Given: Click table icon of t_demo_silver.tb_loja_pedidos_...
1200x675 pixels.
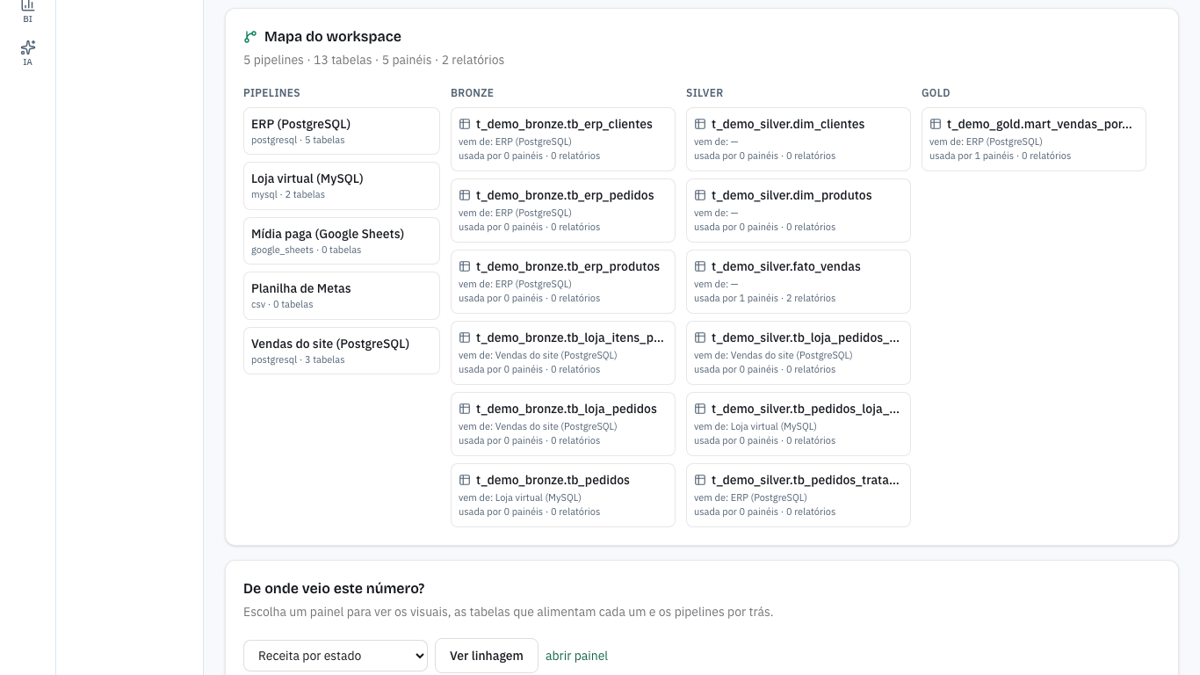Looking at the screenshot, I should (700, 338).
